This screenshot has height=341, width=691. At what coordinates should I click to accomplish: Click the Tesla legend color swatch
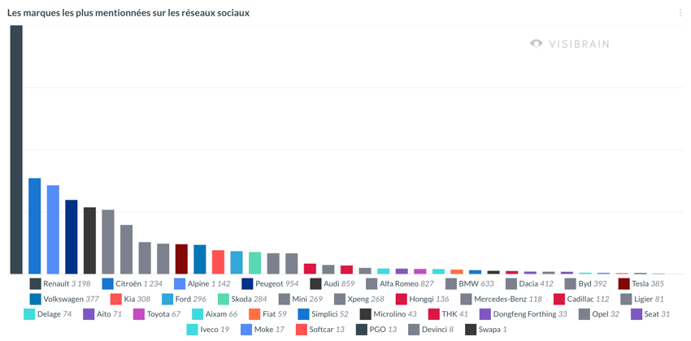(x=624, y=284)
